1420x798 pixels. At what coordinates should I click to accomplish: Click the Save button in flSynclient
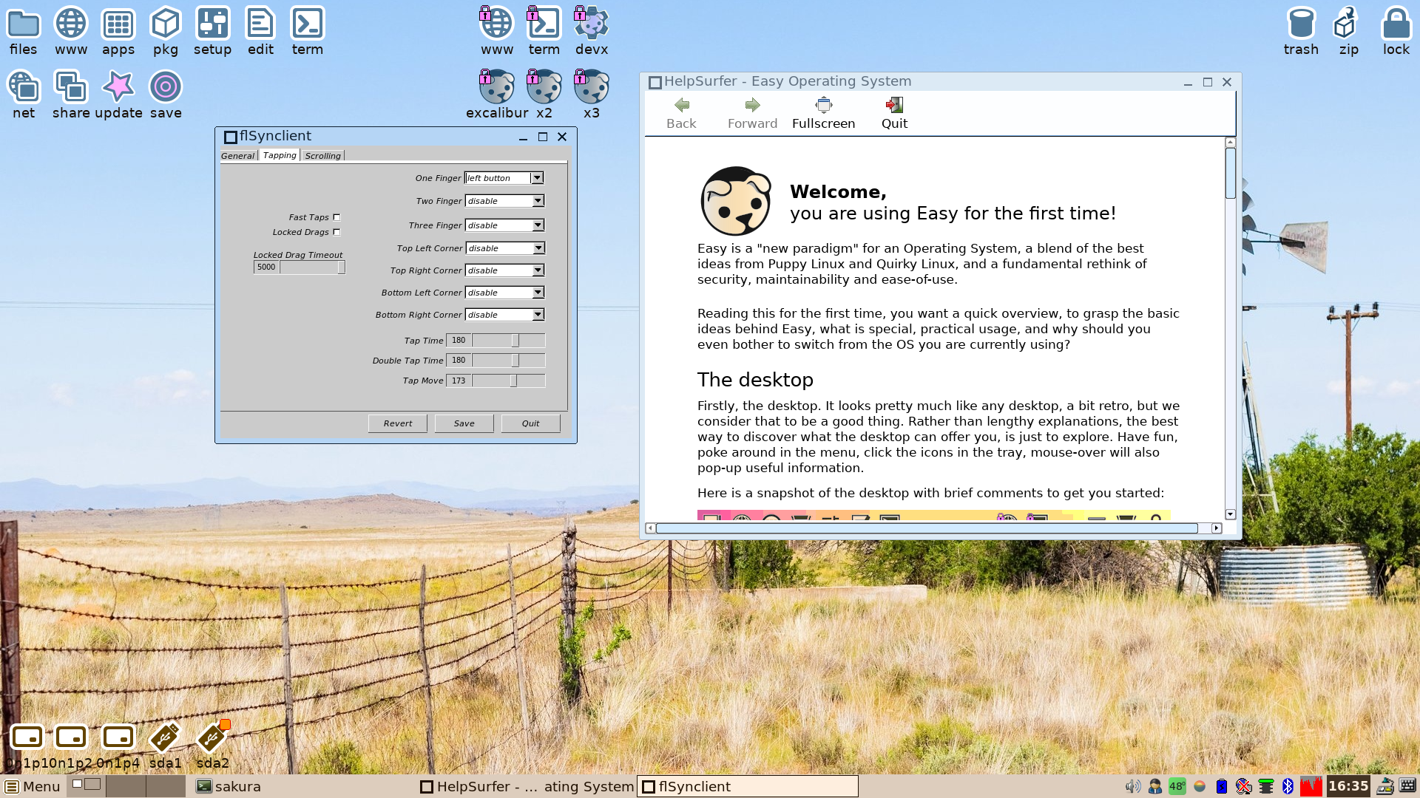point(464,423)
